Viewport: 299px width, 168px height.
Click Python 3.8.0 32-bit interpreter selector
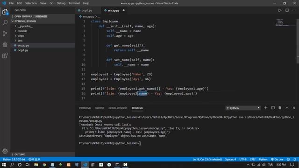pyautogui.click(x=14, y=159)
